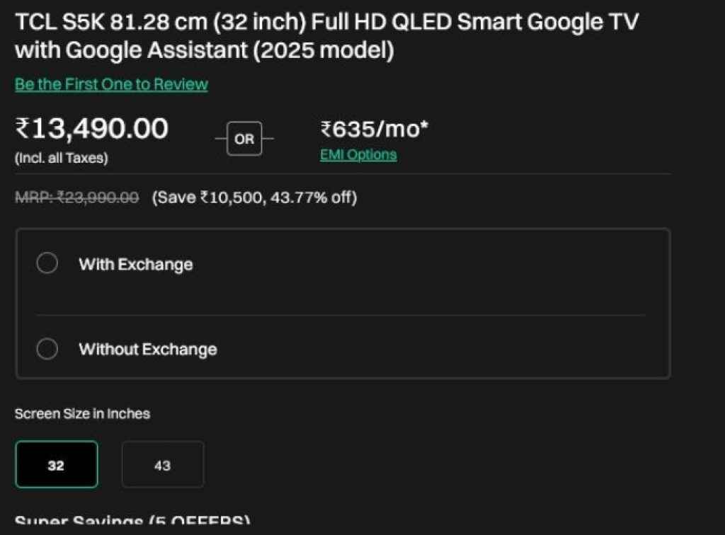Click the strikethrough MRP ₹23,990.00 text

[x=76, y=197]
